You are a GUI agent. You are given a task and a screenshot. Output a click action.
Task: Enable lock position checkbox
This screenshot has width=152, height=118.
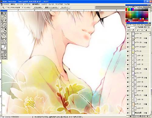coord(140,30)
